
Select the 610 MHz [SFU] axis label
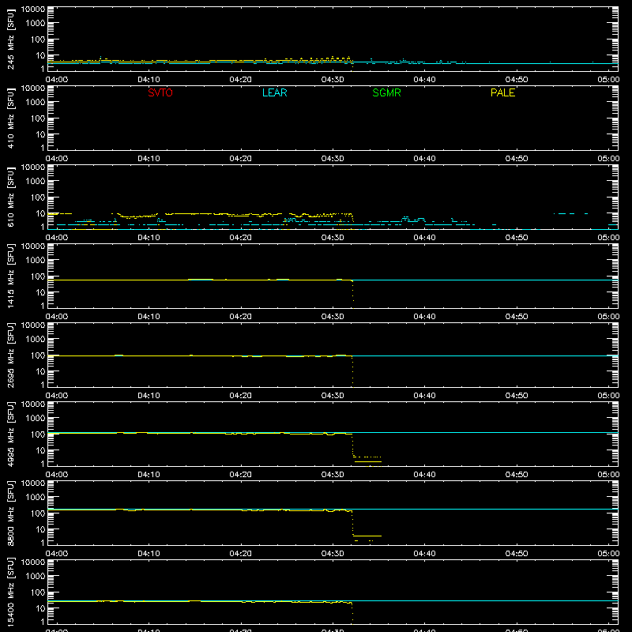(x=11, y=197)
